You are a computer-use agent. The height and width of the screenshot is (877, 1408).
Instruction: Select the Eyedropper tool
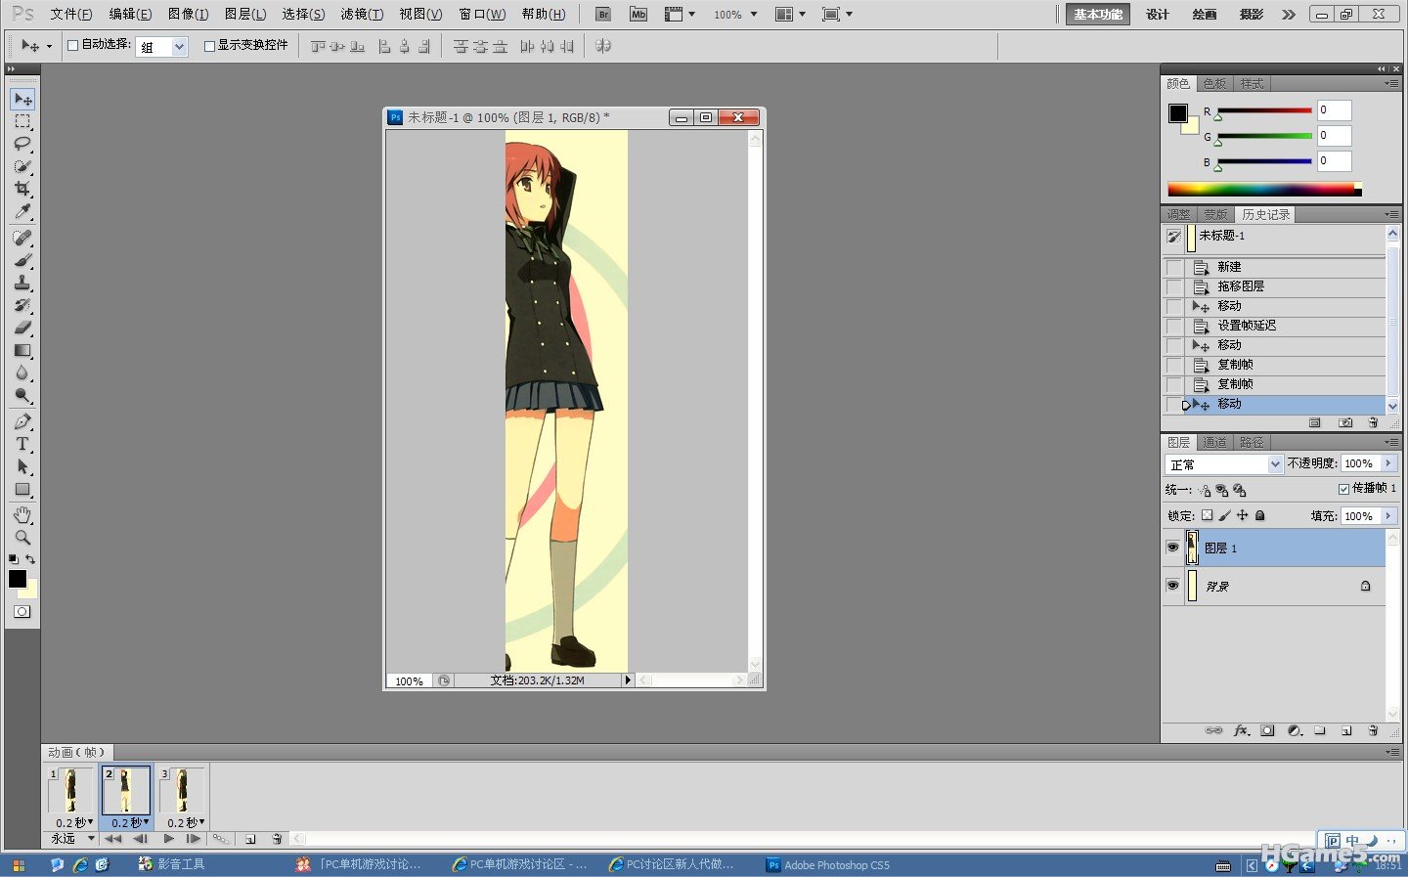pos(22,211)
